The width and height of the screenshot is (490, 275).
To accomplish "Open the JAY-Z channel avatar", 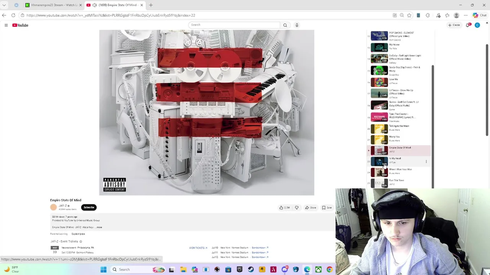I will tap(53, 207).
